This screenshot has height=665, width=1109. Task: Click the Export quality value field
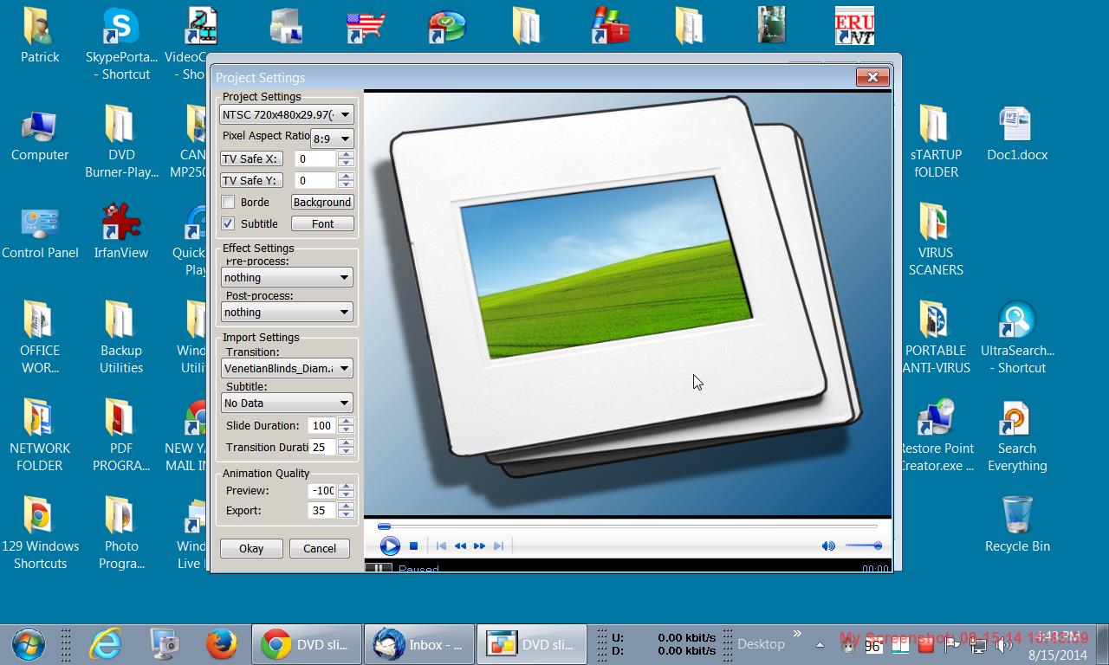point(322,510)
